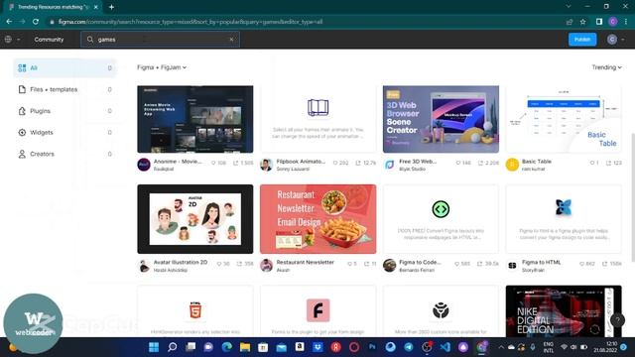Click the 'Flipbook Animato...' title link

(x=301, y=162)
